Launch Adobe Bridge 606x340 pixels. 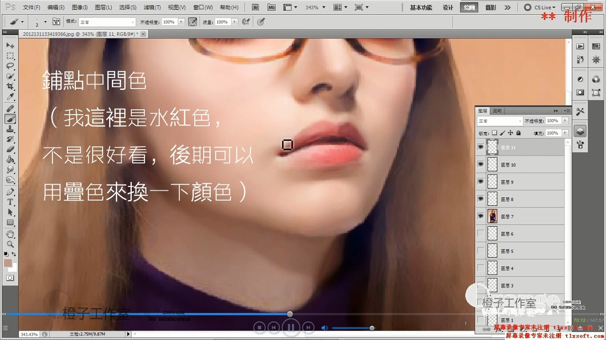coord(255,7)
